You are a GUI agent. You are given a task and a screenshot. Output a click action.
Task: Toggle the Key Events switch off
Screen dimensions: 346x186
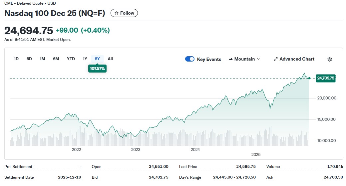(190, 59)
